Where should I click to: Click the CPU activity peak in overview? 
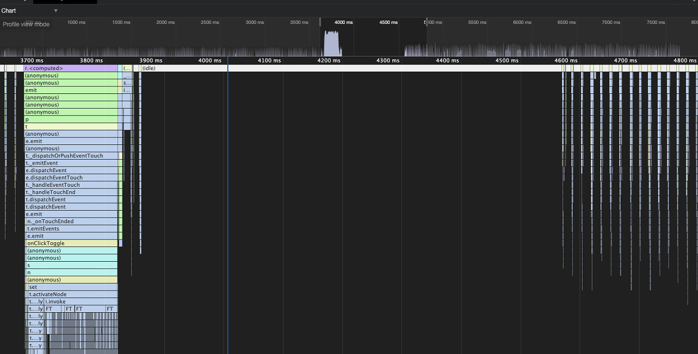[x=332, y=43]
